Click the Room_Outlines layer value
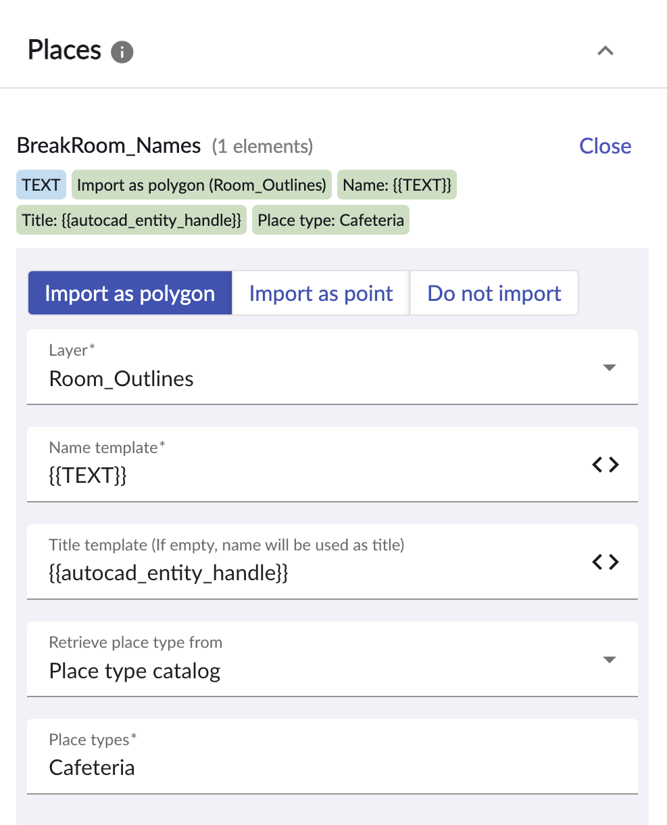 click(x=122, y=379)
